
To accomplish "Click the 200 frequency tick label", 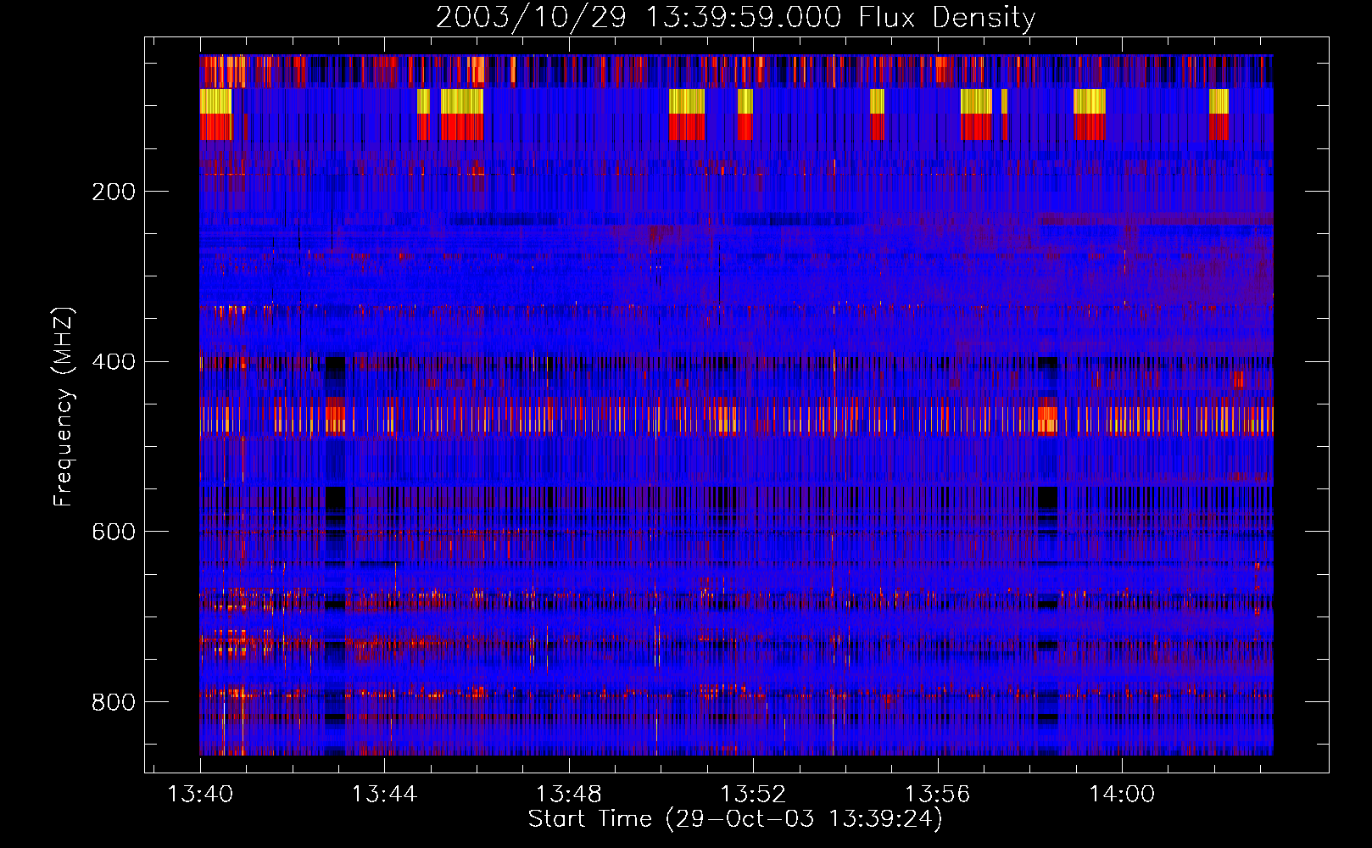I will click(x=114, y=192).
